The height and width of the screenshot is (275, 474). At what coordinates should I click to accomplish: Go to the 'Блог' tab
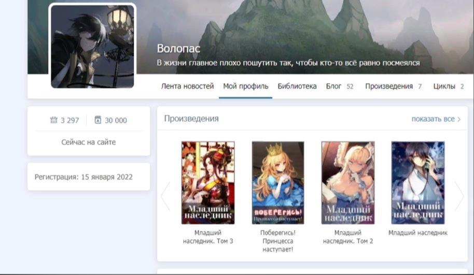point(333,87)
